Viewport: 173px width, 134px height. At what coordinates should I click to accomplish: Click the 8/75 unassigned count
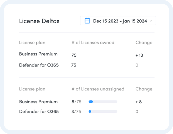coord(76,102)
